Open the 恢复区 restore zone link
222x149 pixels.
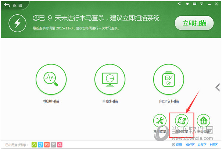pos(202,145)
